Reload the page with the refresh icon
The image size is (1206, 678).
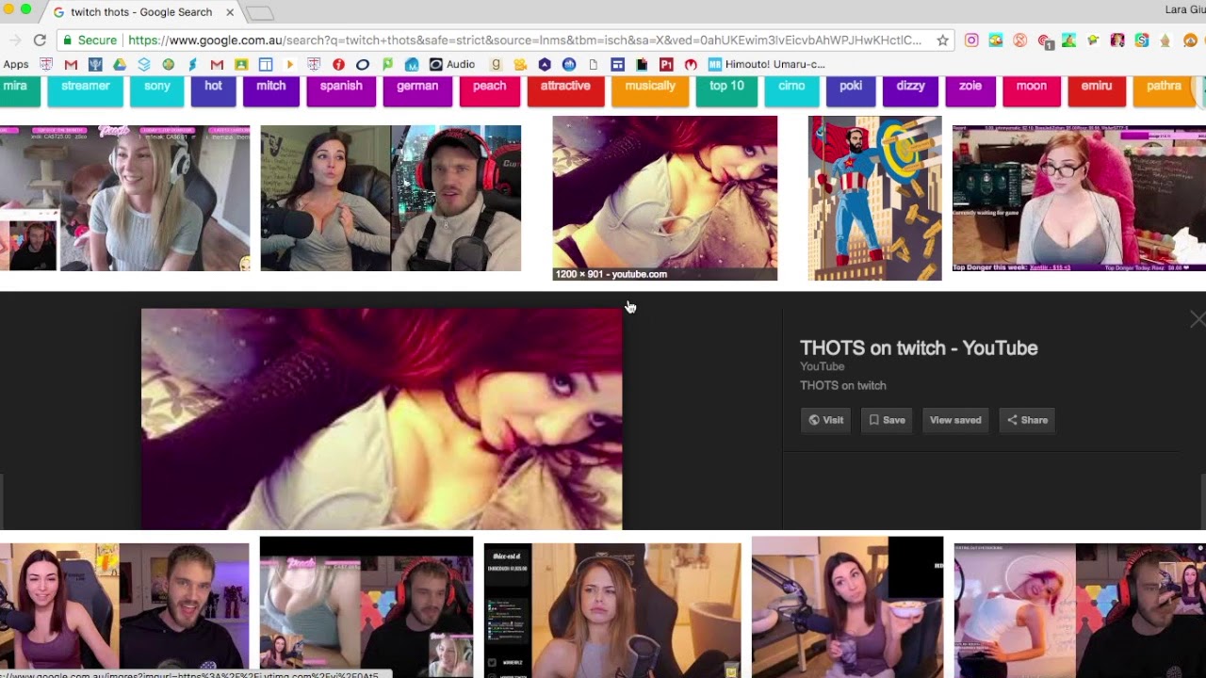click(40, 40)
